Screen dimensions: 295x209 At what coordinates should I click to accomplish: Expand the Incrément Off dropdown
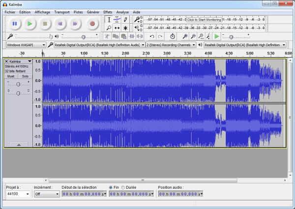[46, 194]
